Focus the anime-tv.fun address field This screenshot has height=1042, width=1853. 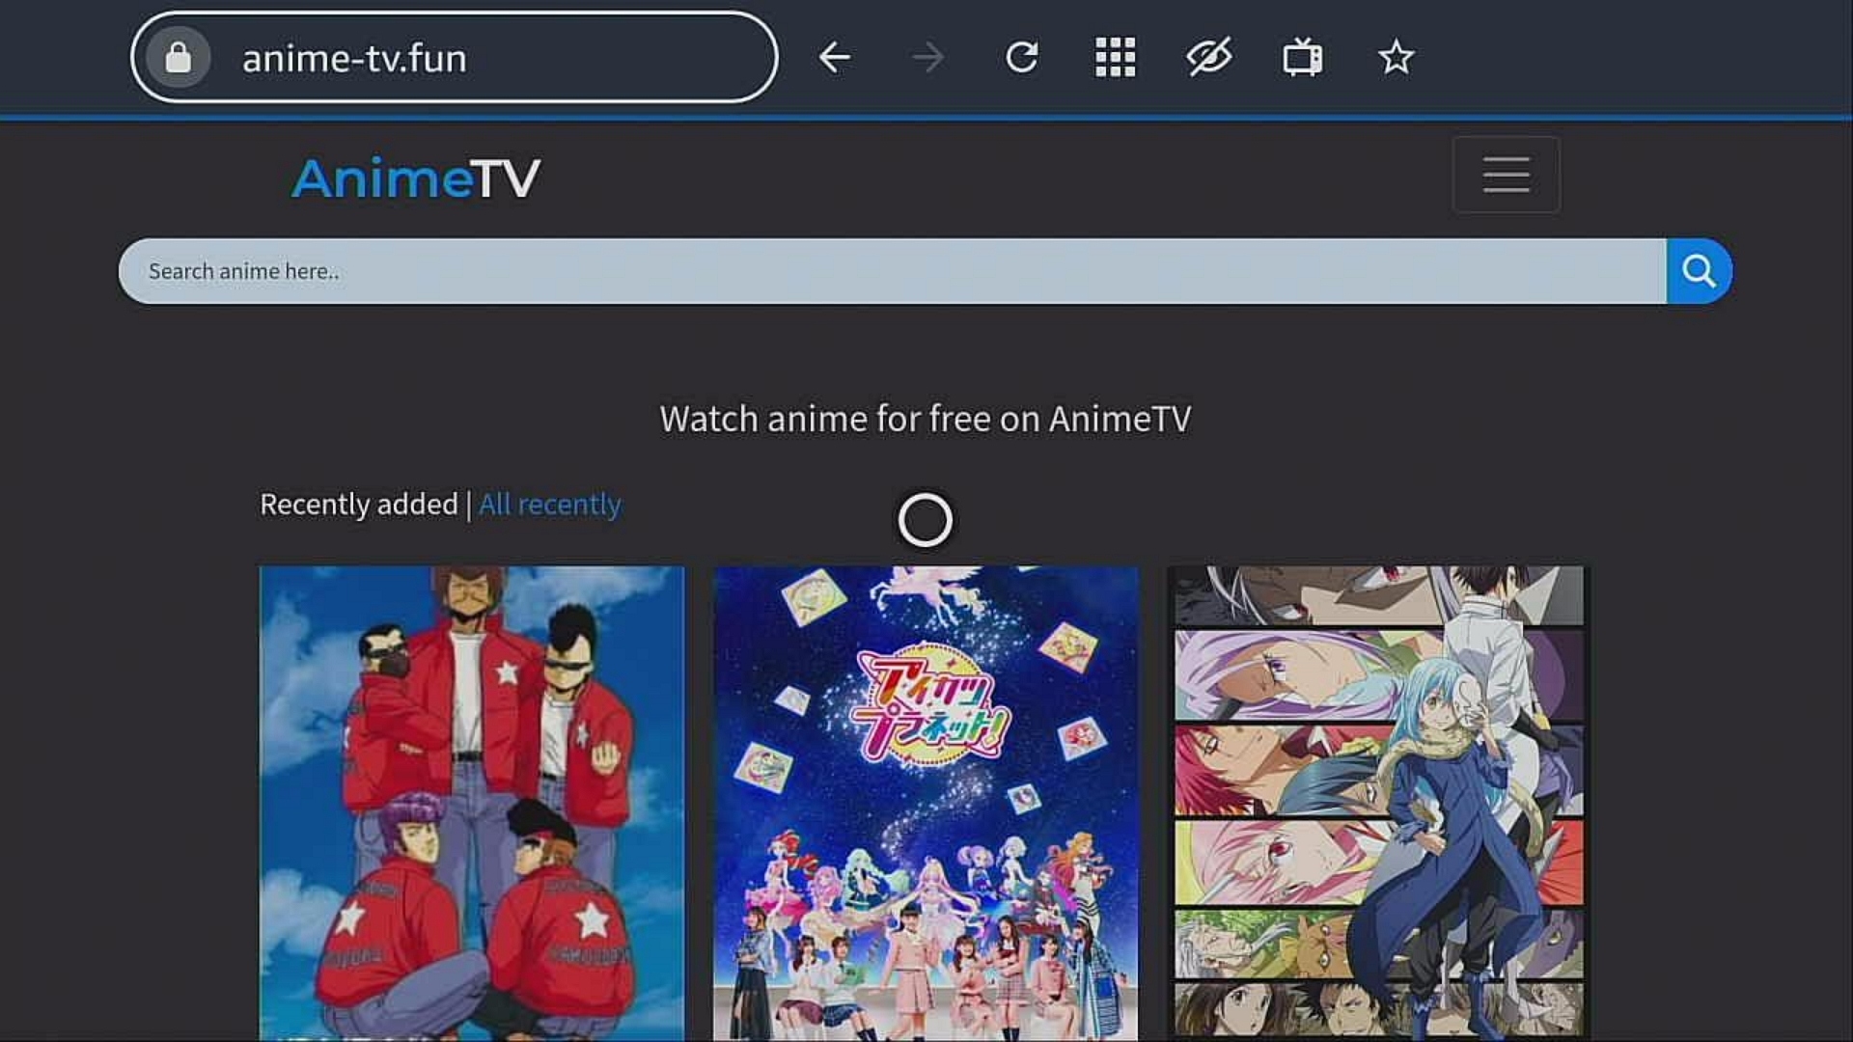pyautogui.click(x=454, y=58)
